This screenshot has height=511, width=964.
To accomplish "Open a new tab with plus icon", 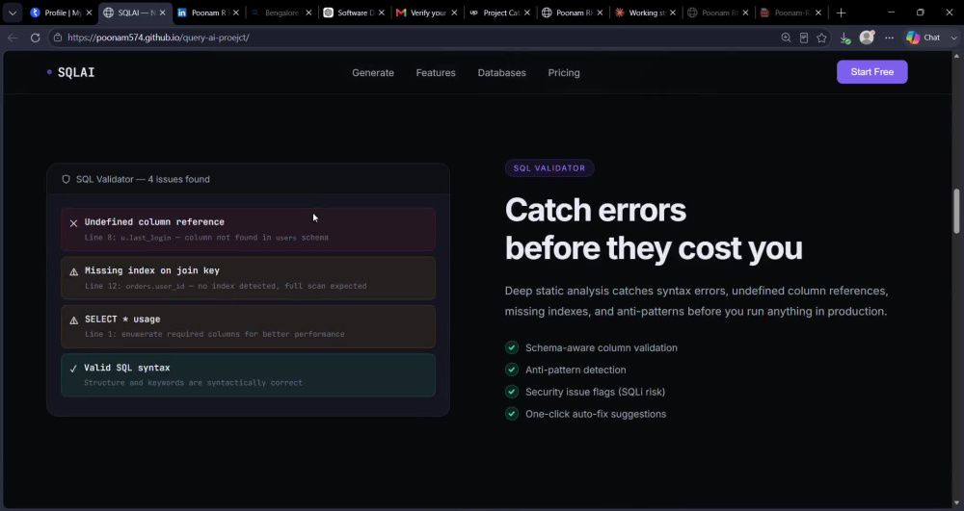I will click(841, 13).
